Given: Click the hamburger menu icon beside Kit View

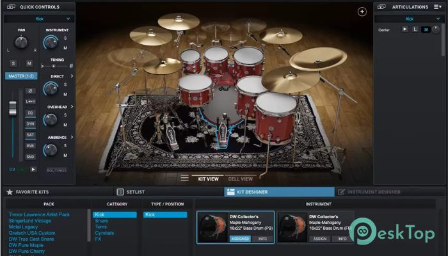Looking at the screenshot, I should (184, 178).
